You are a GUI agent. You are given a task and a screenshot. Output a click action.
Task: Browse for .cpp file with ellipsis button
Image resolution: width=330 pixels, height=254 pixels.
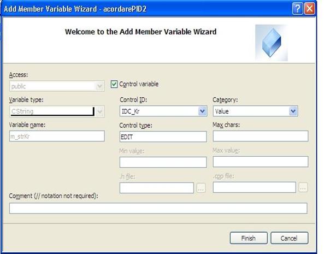(x=303, y=187)
